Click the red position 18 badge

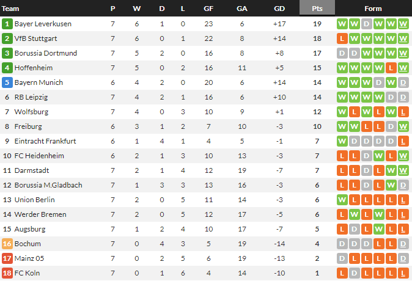tap(7, 273)
